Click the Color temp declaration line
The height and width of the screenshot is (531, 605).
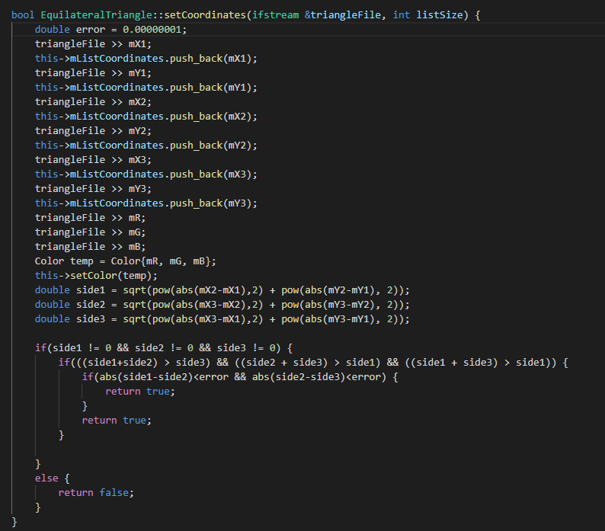(126, 261)
